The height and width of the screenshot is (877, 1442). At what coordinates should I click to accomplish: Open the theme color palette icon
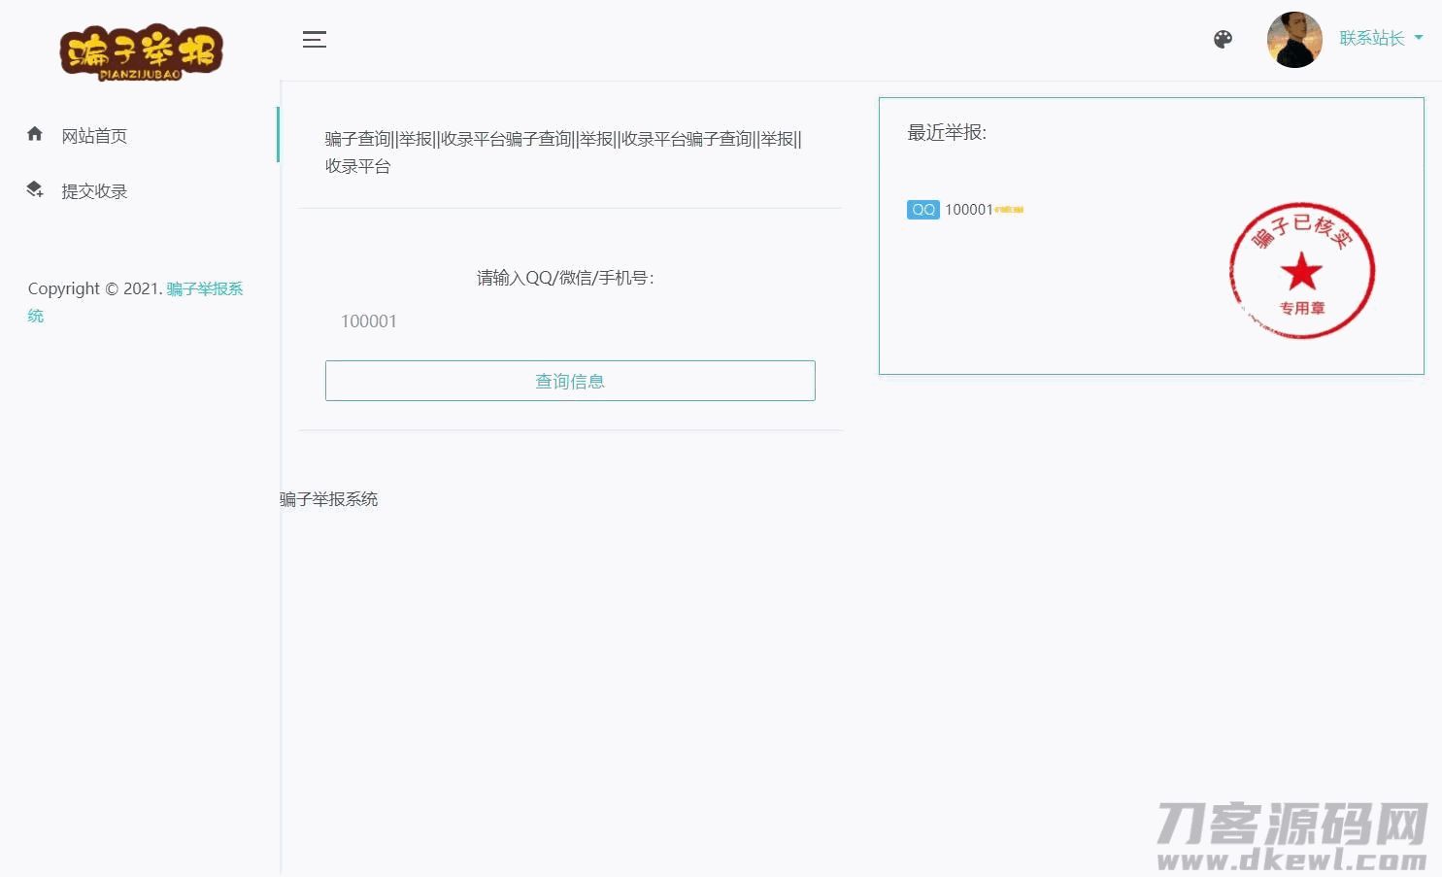click(1223, 39)
